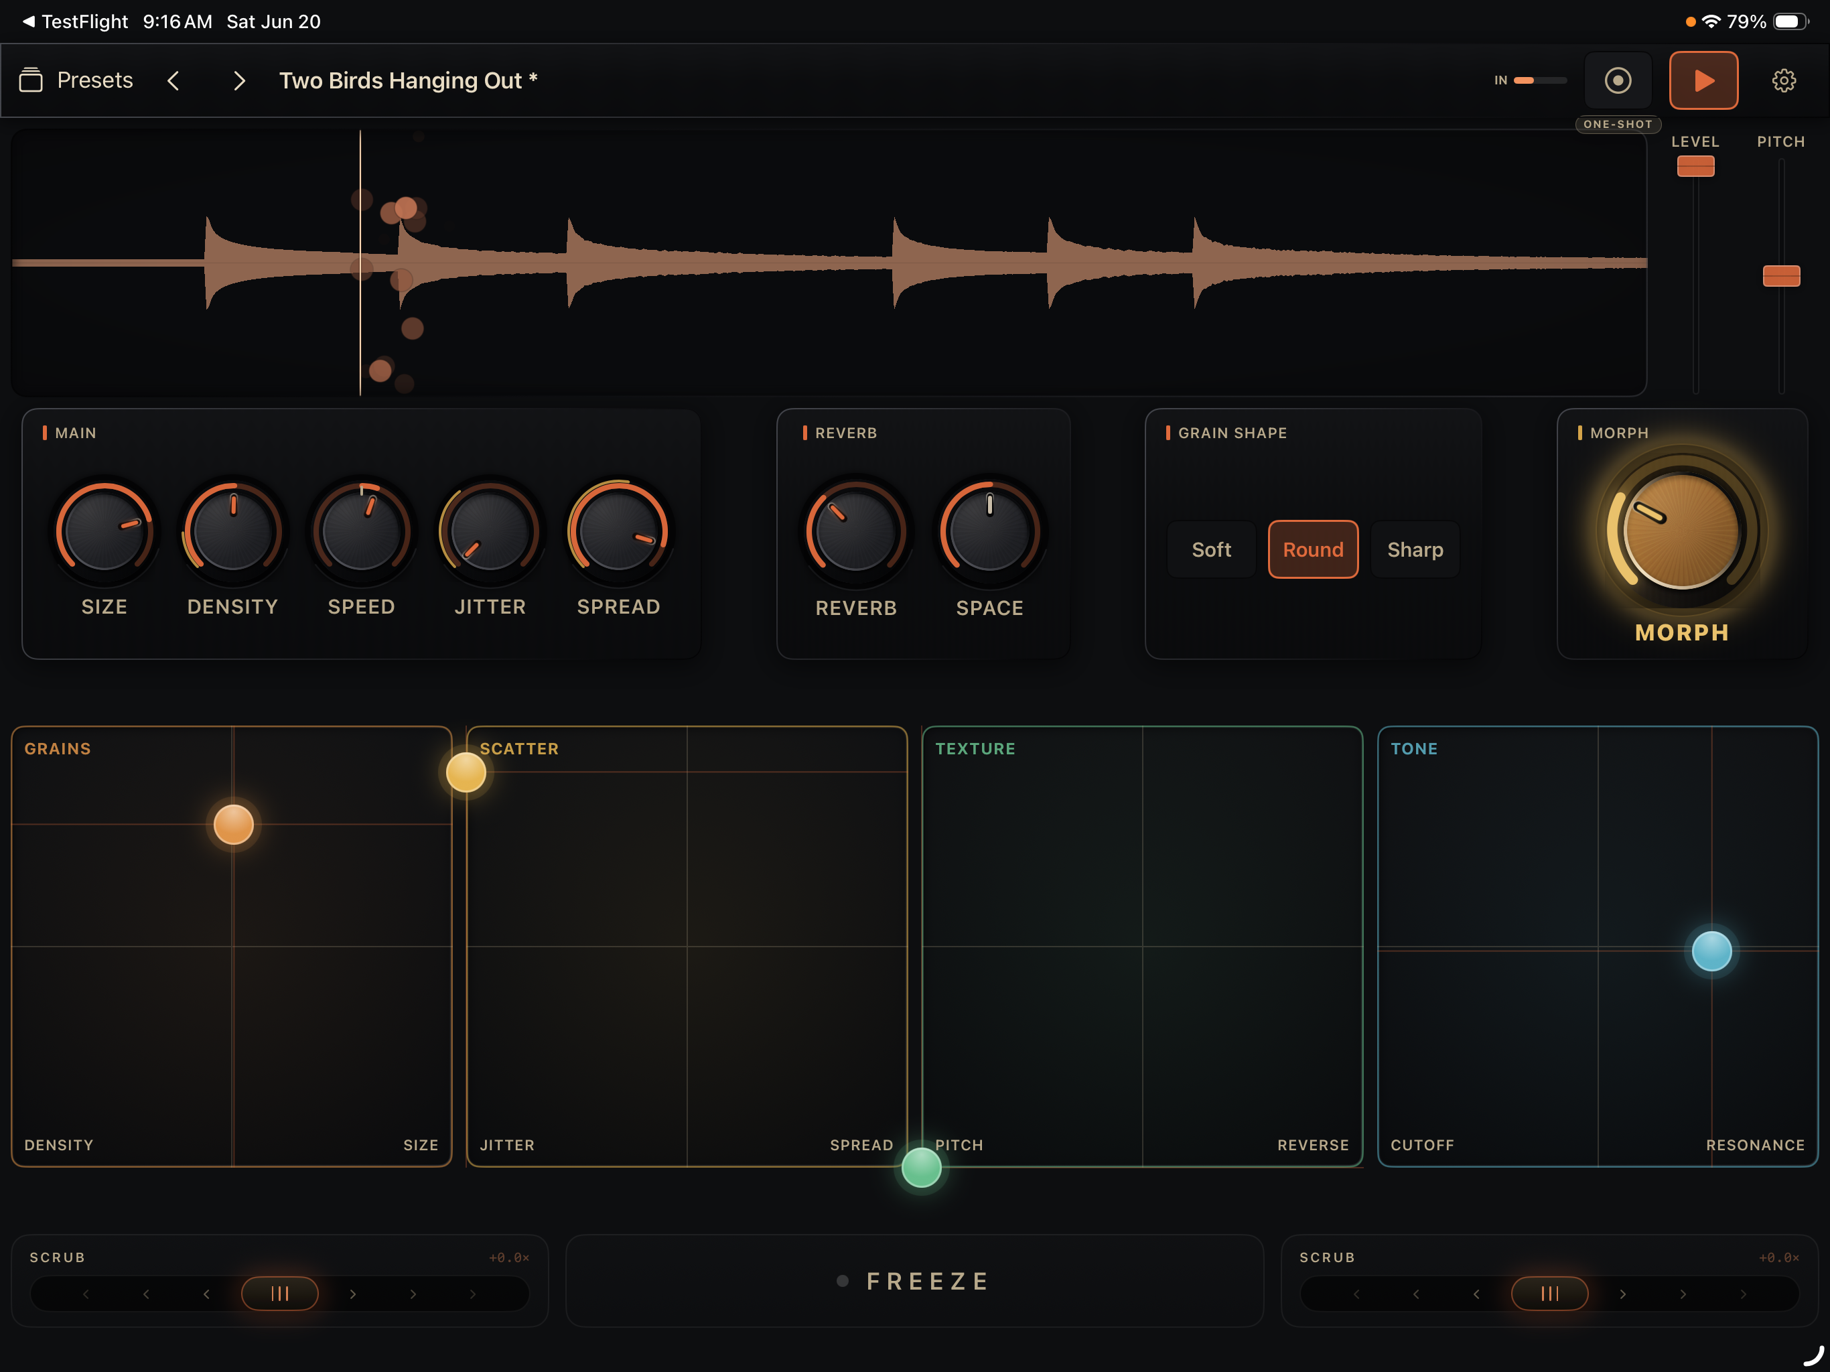This screenshot has height=1372, width=1830.
Task: Go to next preset arrow
Action: click(x=239, y=80)
